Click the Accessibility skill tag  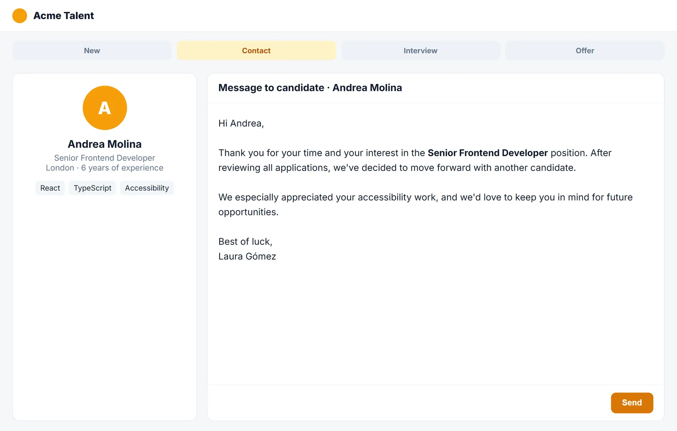click(x=147, y=188)
